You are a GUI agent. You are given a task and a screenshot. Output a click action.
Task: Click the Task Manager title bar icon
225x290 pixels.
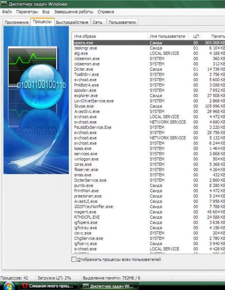pyautogui.click(x=4, y=4)
